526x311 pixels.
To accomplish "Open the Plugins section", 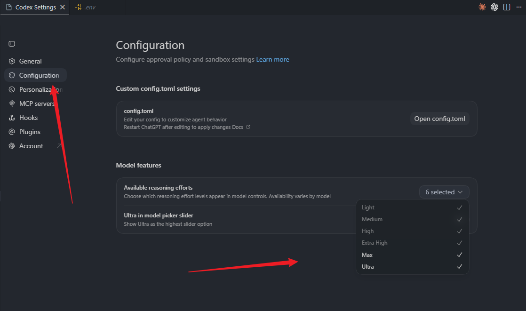I will pyautogui.click(x=35, y=132).
